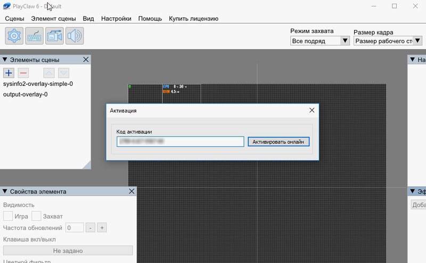Open the gear settings toolbar icon
Screen dimensions: 426x263
[14, 36]
